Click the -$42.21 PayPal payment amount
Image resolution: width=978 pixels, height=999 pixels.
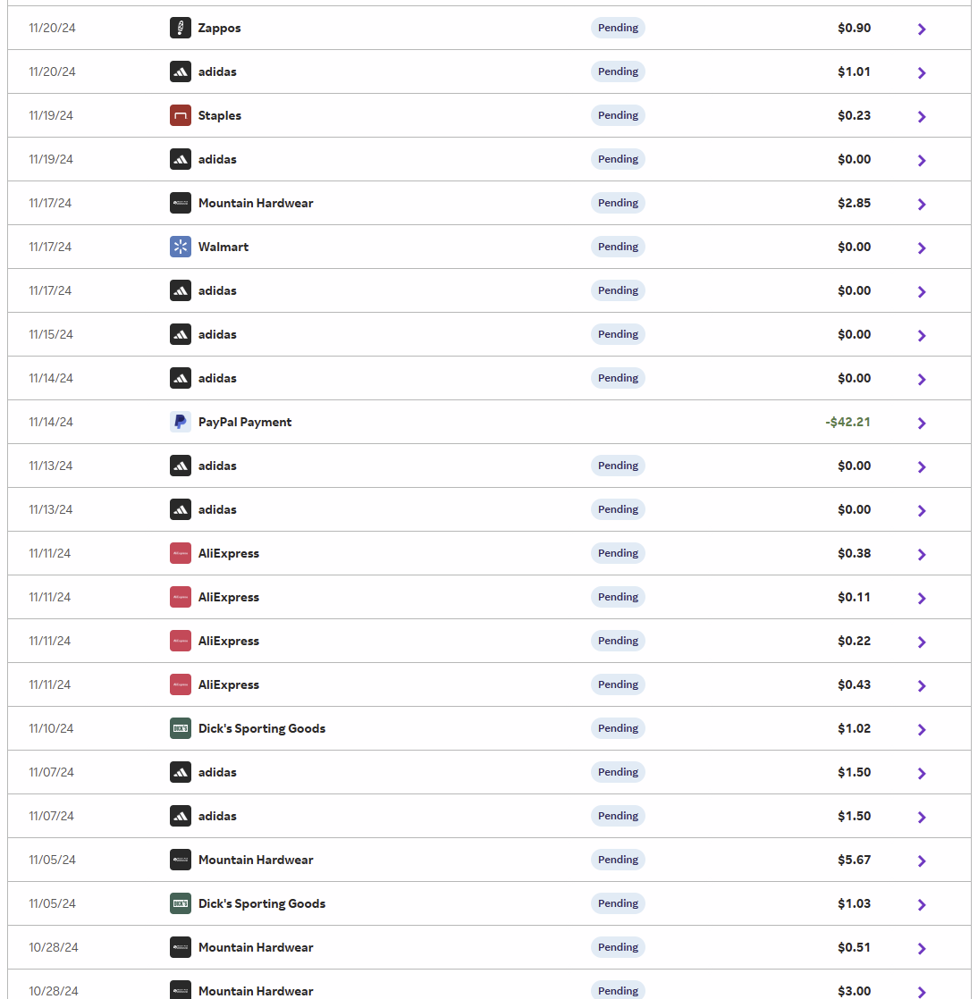tap(847, 422)
